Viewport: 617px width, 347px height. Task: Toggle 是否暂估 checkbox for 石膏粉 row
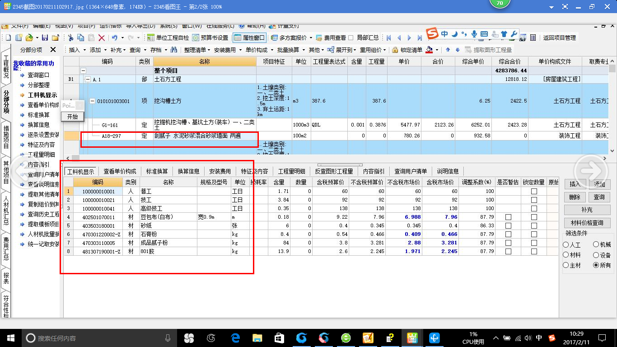(508, 234)
